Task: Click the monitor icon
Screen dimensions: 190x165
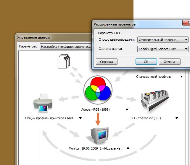Action: click(100, 136)
